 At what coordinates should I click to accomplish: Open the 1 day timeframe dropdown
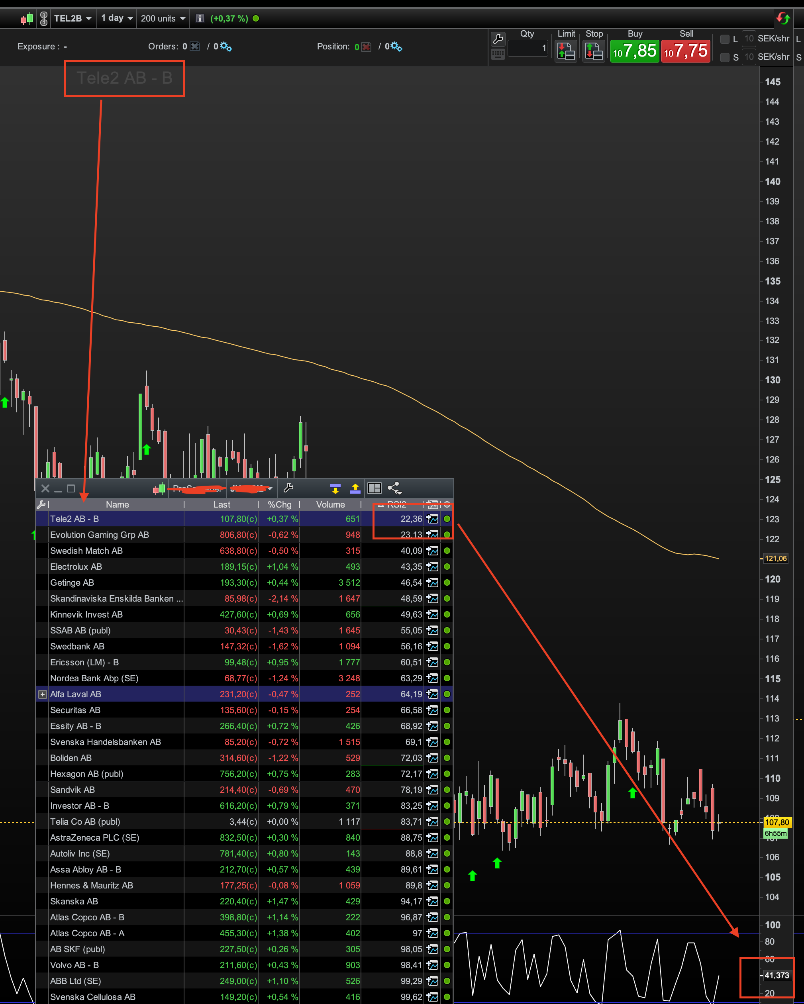117,19
